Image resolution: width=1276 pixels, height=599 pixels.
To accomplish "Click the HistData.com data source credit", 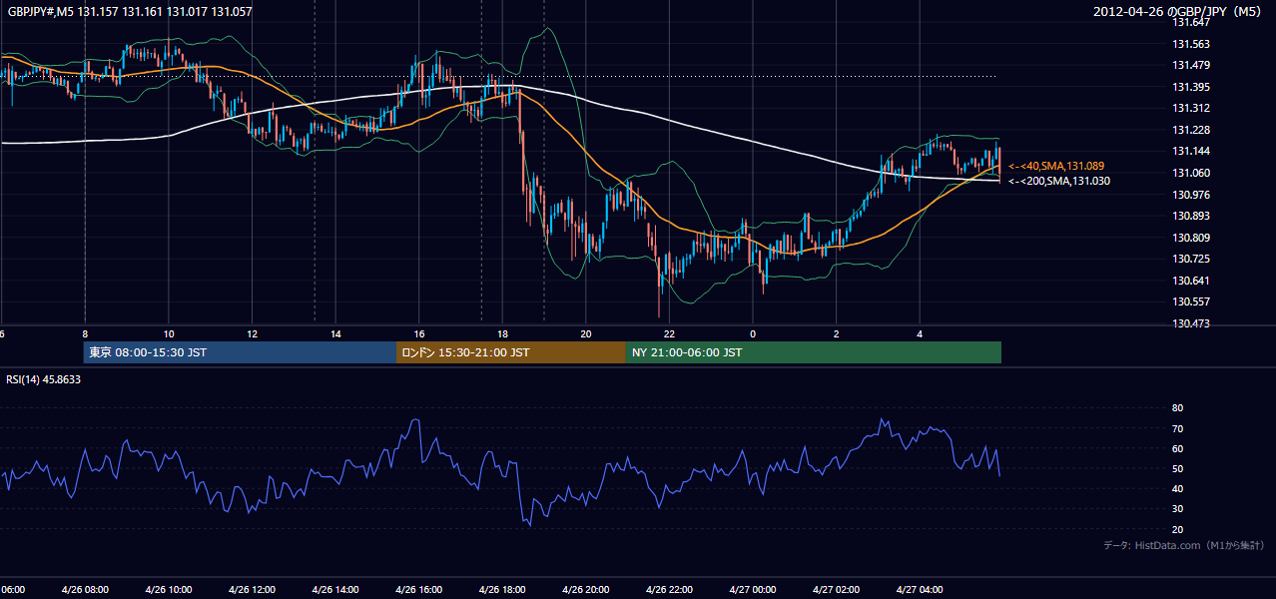I will (1184, 545).
